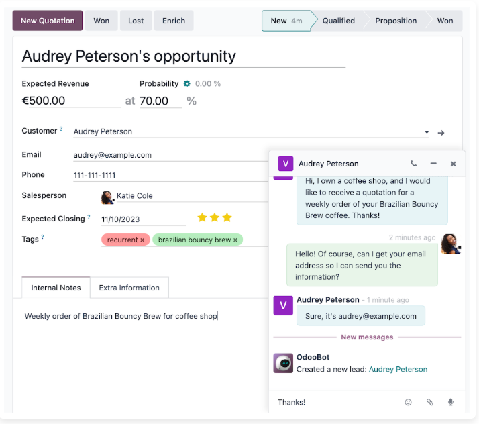Click the emoji picker icon in chat
This screenshot has height=424, width=479.
click(x=408, y=402)
